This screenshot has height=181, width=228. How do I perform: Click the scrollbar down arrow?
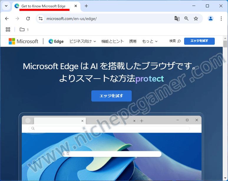(x=225, y=178)
